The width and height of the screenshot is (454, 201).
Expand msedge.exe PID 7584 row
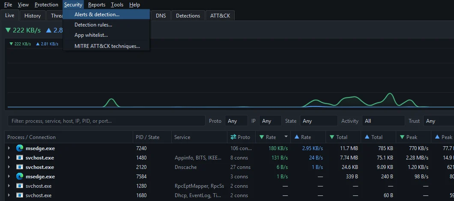coord(9,177)
